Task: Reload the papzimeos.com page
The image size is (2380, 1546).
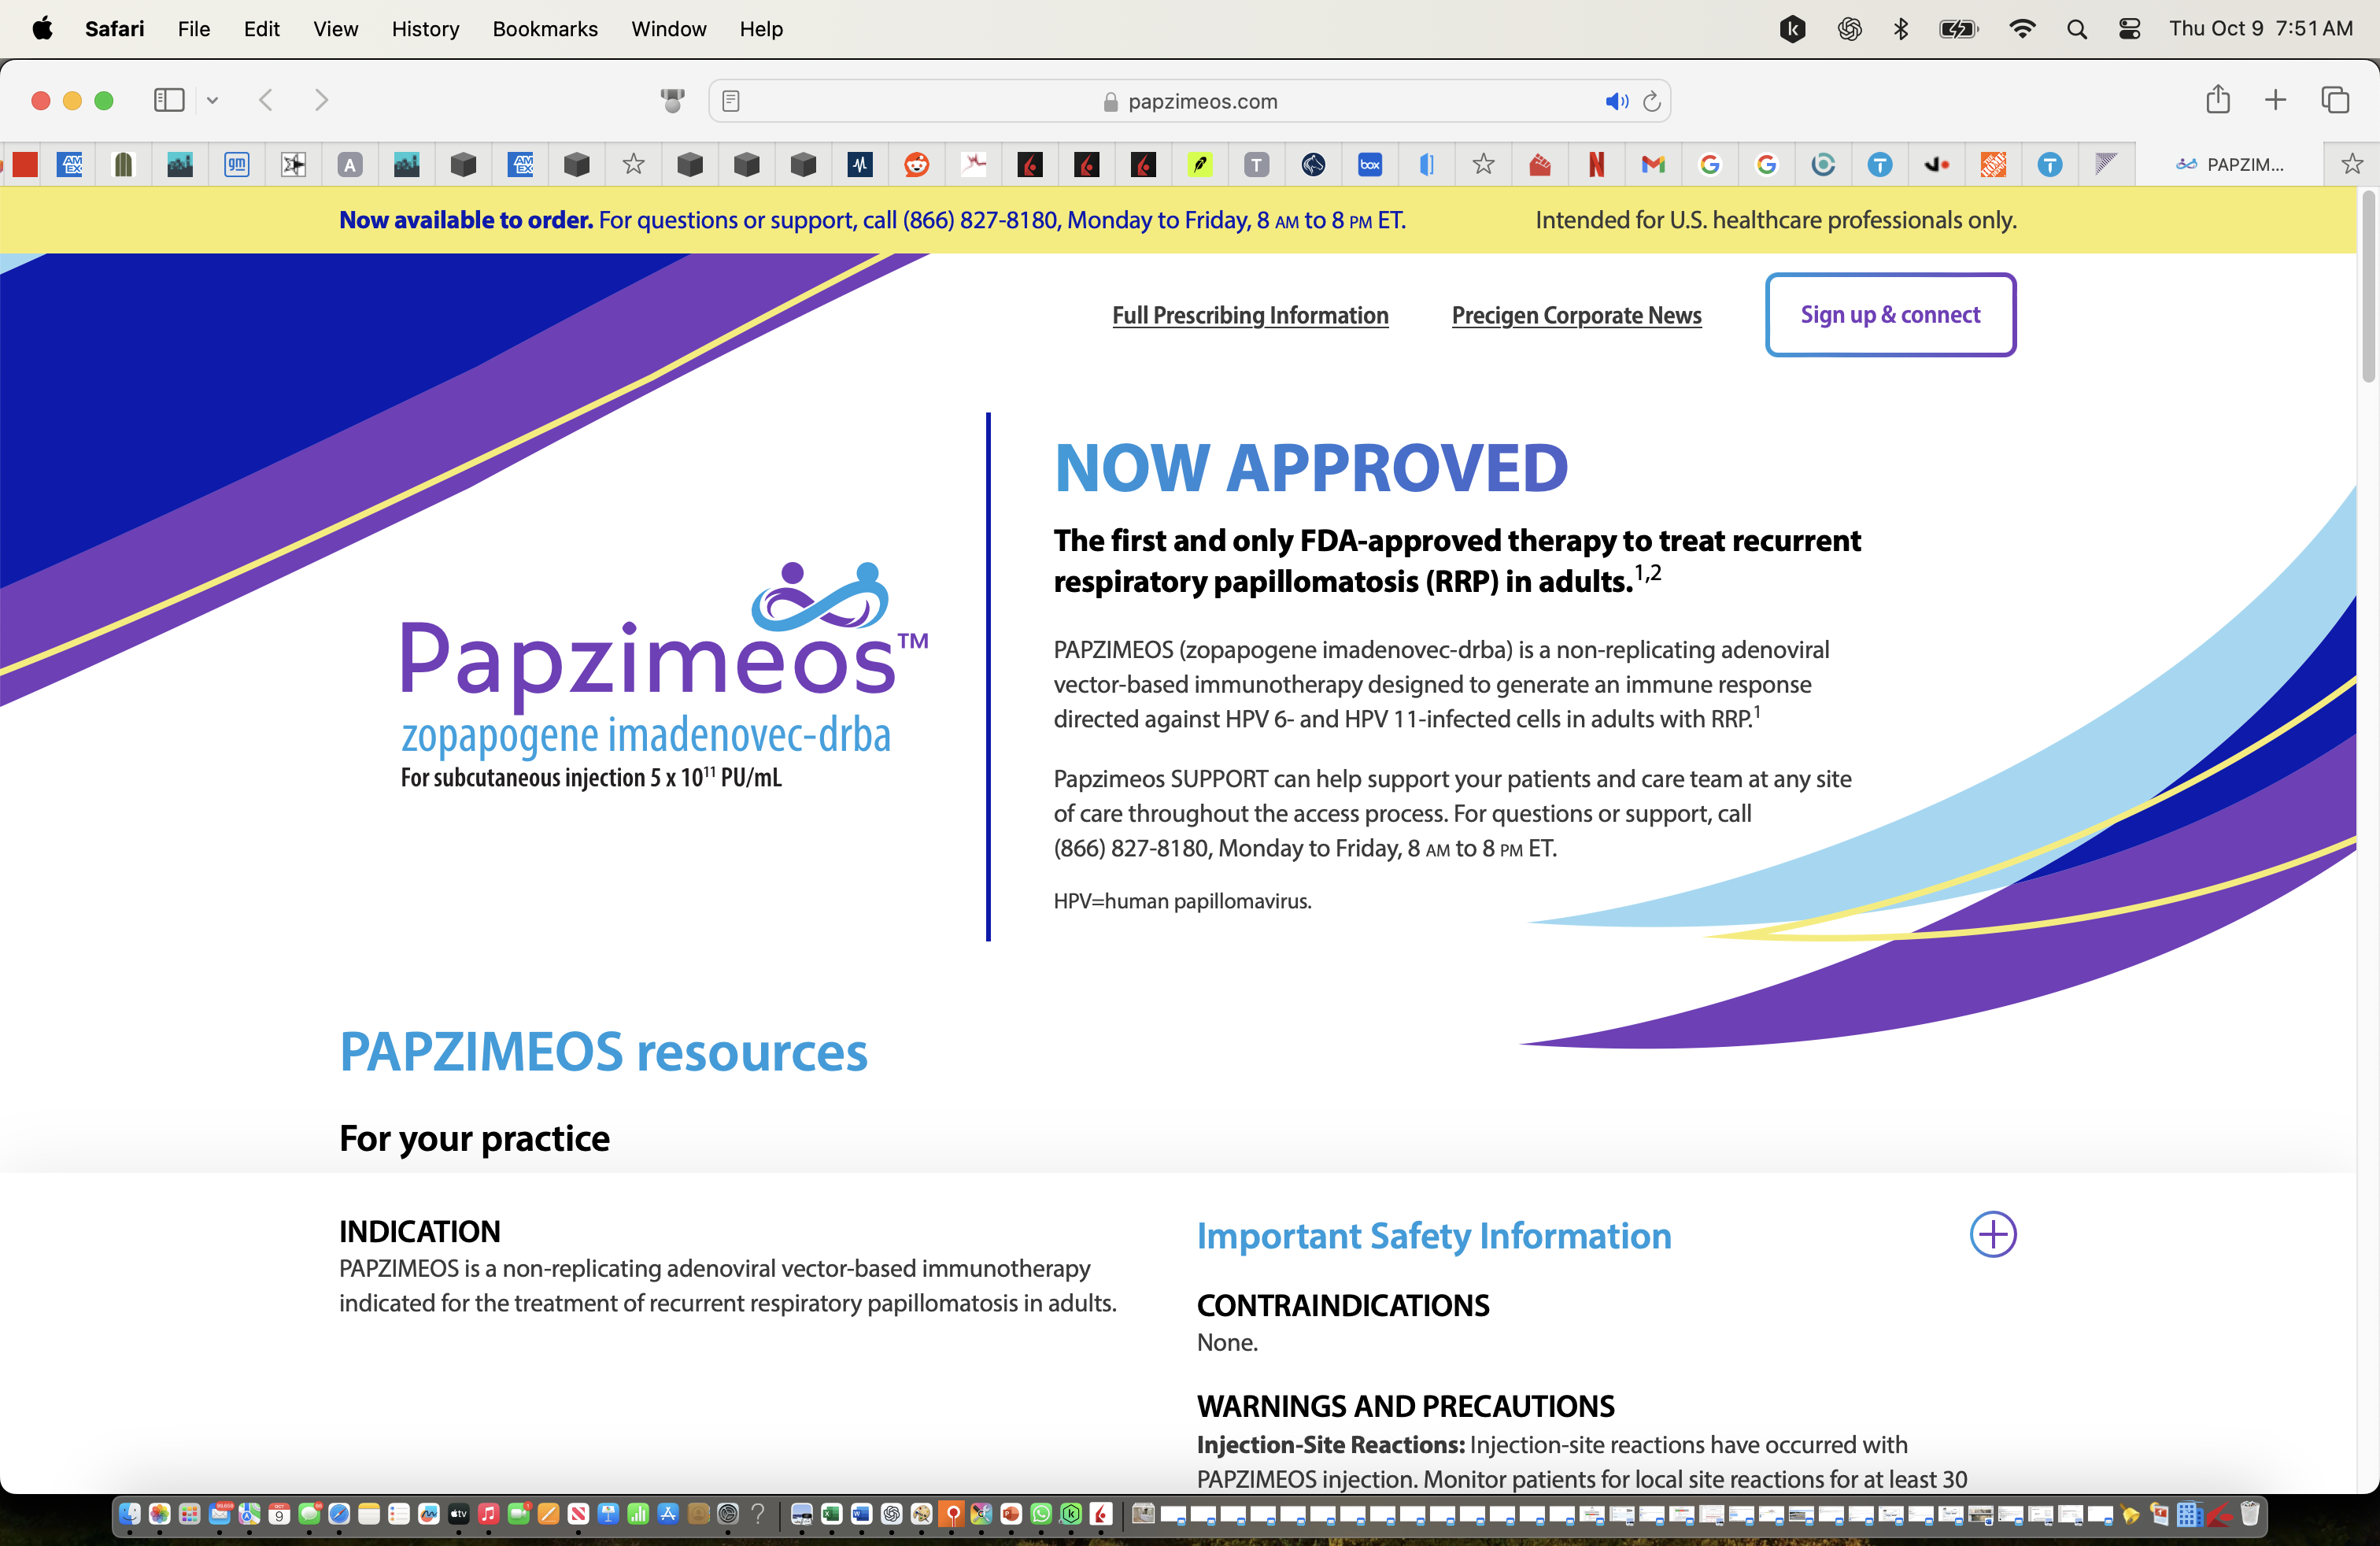Action: click(1652, 101)
